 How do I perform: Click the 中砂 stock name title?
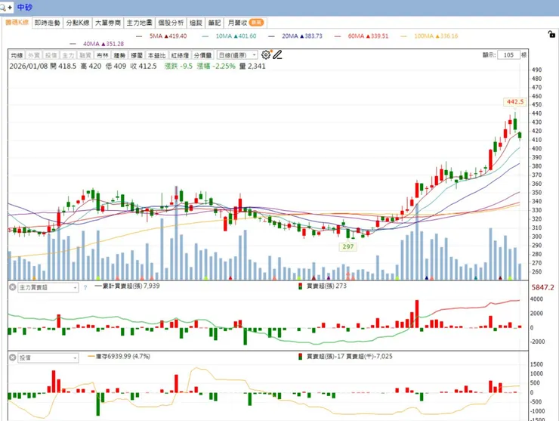pos(25,7)
